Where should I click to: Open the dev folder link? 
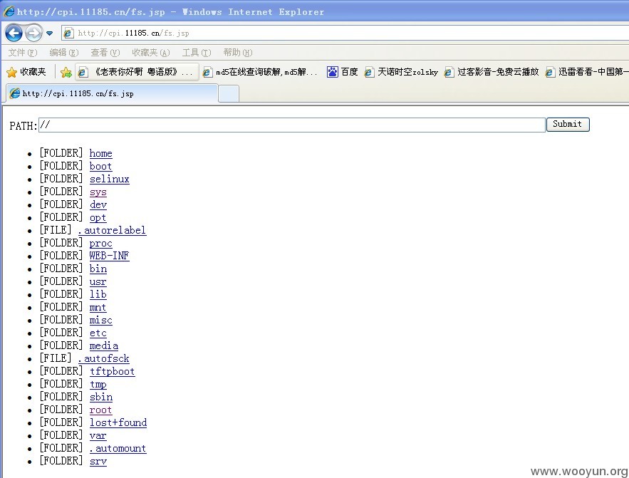point(98,204)
